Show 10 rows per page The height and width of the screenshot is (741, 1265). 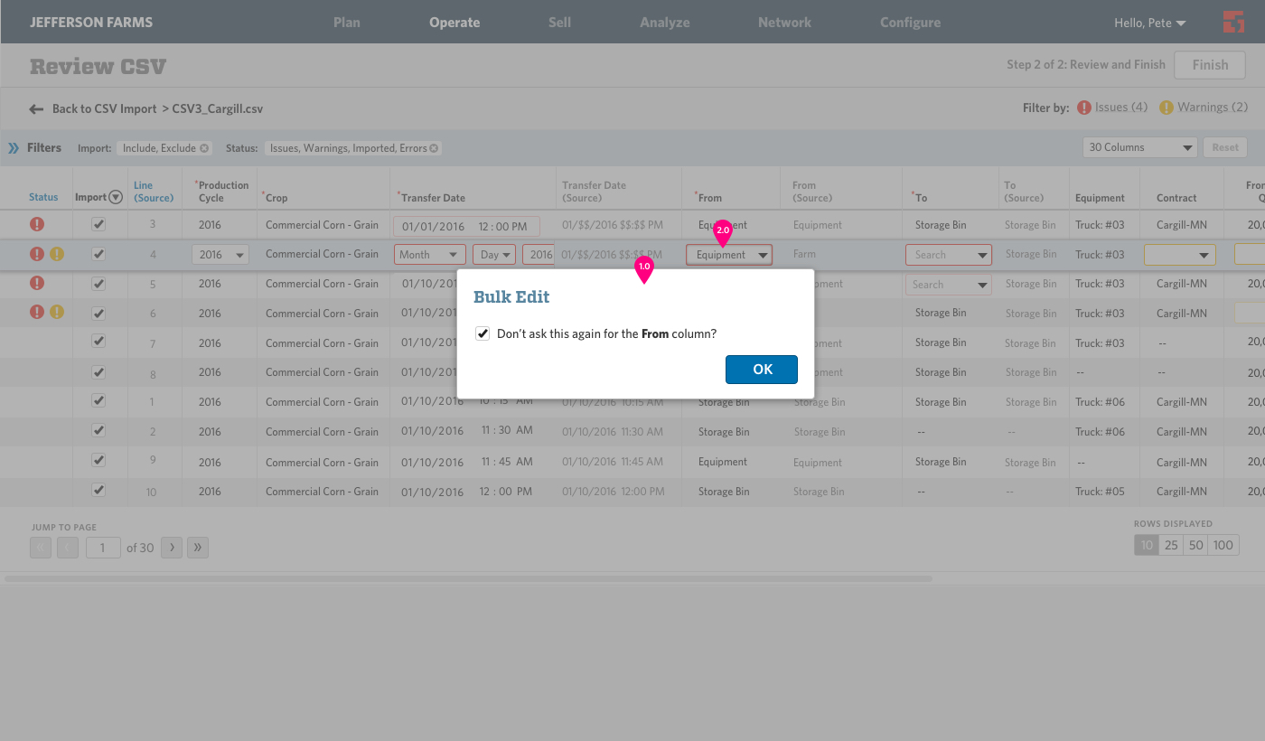1147,545
